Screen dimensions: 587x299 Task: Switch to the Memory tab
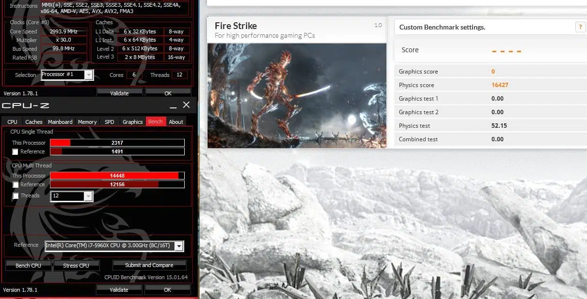point(87,122)
